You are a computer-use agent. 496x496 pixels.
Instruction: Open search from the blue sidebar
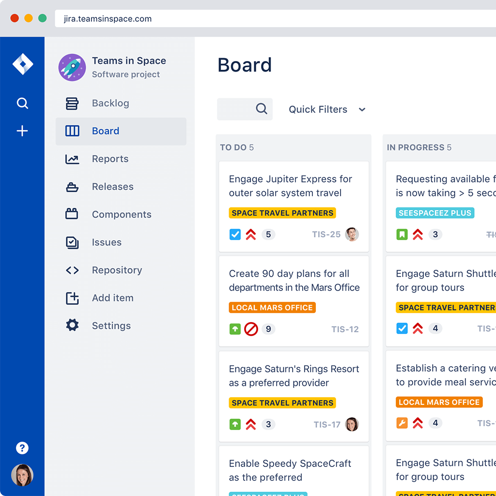[x=22, y=103]
